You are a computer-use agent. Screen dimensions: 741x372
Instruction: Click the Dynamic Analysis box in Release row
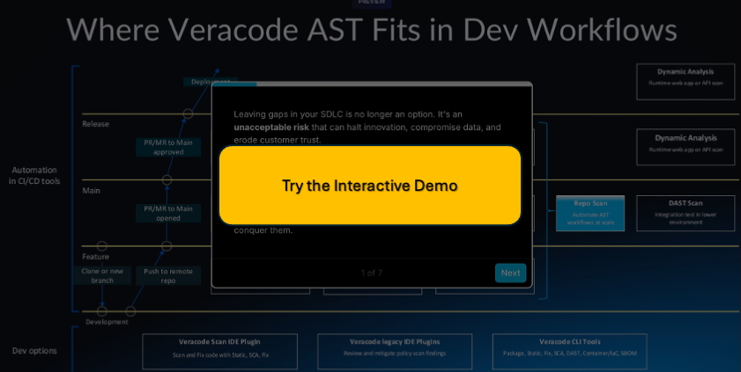click(x=685, y=147)
